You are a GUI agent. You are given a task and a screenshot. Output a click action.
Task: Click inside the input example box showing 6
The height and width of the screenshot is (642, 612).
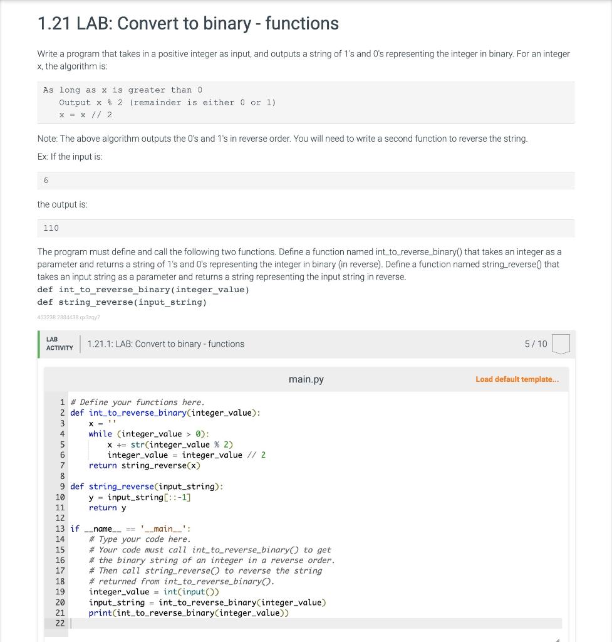click(306, 181)
